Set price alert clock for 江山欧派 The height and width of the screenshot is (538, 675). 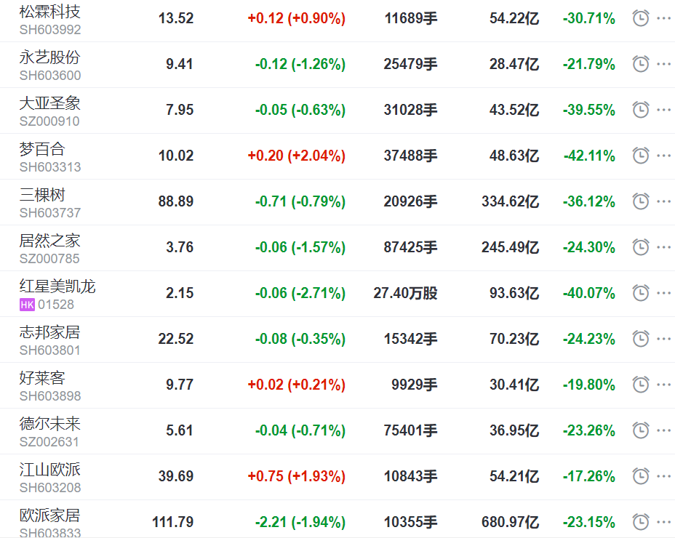641,476
